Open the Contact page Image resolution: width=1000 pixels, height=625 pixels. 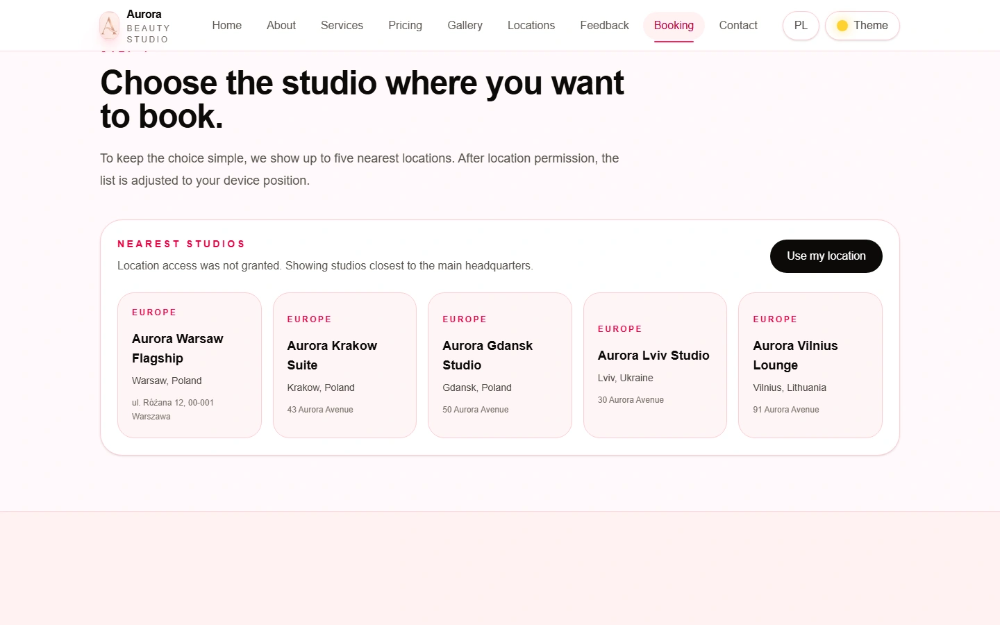[738, 26]
